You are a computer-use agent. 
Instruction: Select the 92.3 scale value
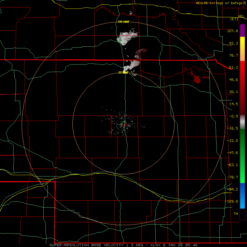point(234,43)
